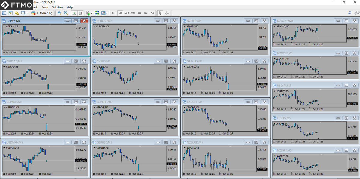Screen dimensions: 360x179
Task: Expand one-click trading triangle in USDMXN chart
Action: click(4, 147)
